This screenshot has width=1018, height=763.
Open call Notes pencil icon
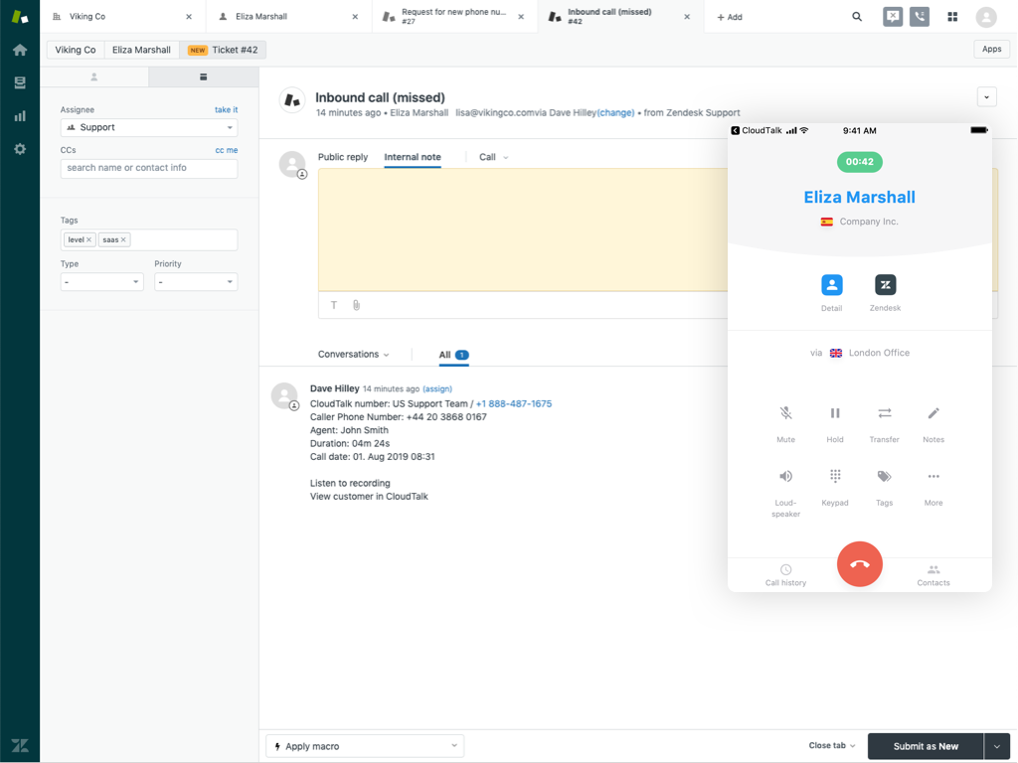point(933,413)
